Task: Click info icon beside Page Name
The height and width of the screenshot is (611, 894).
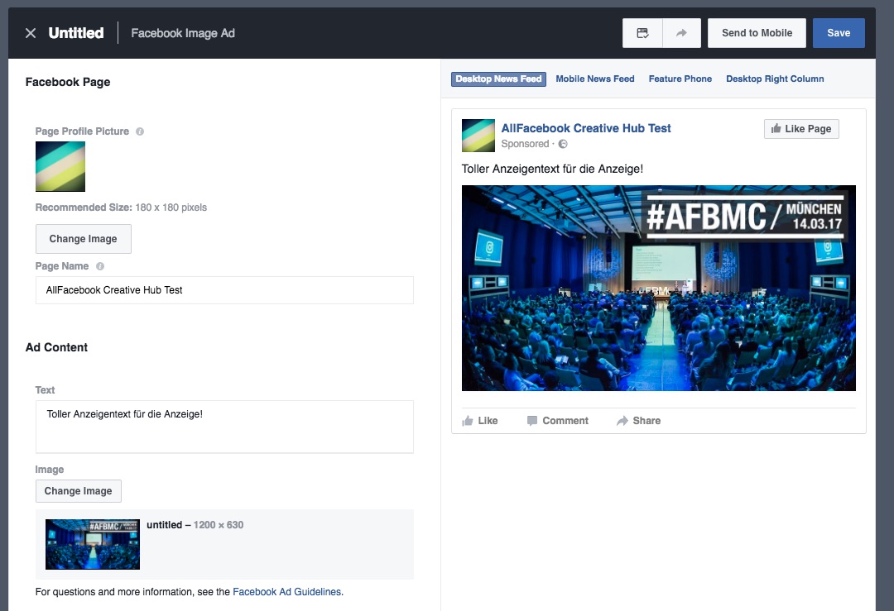Action: click(x=100, y=266)
